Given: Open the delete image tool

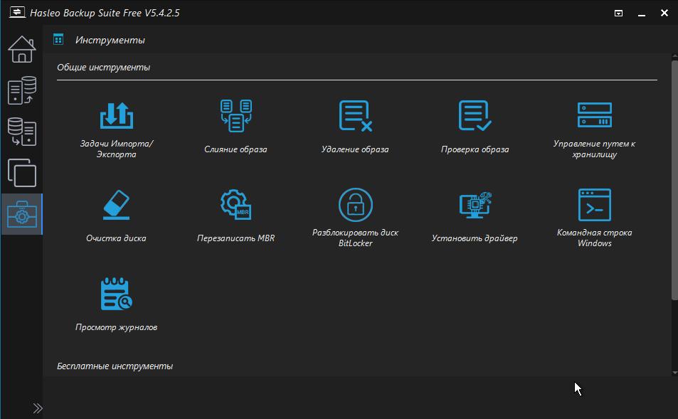Looking at the screenshot, I should 355,116.
